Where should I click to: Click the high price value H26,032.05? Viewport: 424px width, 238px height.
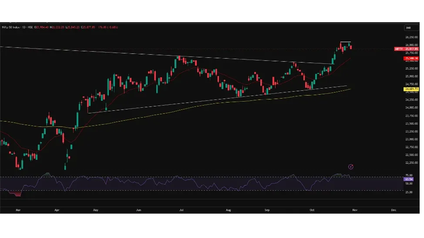[57, 27]
